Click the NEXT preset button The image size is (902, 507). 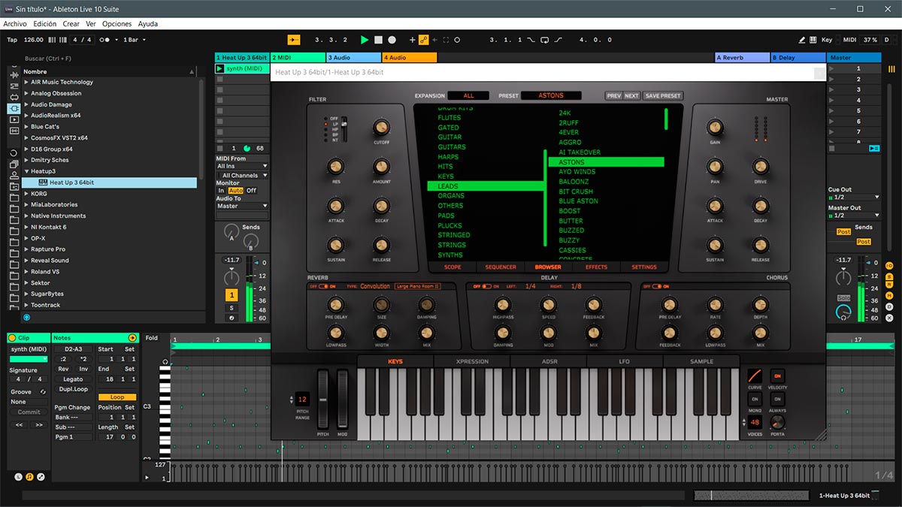click(x=631, y=95)
